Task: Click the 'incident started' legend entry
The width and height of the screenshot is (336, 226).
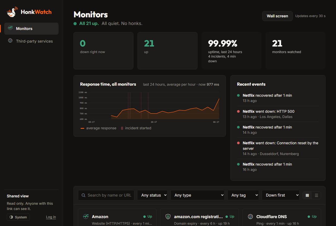Action: 136,128
